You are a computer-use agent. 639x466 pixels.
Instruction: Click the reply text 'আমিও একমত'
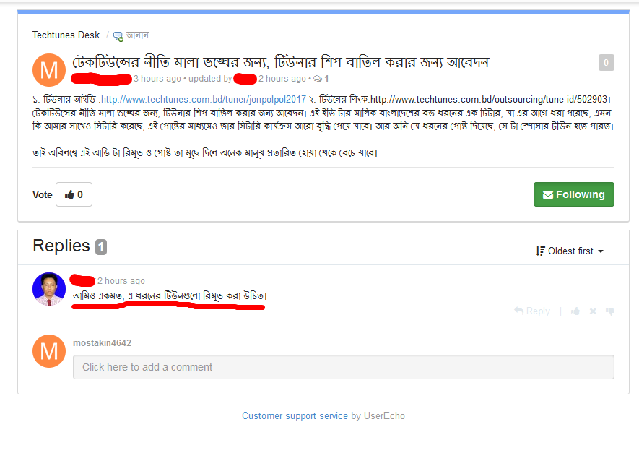pyautogui.click(x=97, y=296)
